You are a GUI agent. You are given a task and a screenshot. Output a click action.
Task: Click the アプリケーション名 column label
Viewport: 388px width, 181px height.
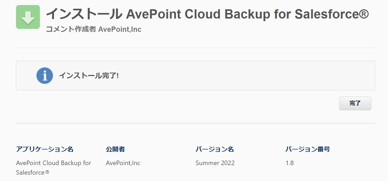point(45,149)
